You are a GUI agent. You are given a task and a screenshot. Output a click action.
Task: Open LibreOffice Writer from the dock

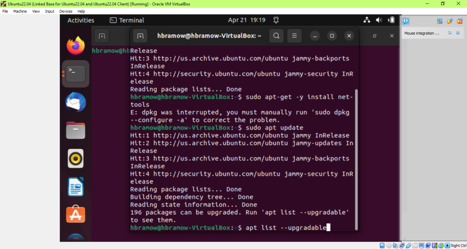tap(75, 187)
